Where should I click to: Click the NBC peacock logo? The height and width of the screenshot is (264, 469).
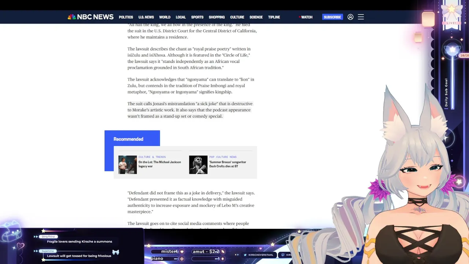click(x=72, y=17)
